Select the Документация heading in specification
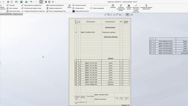 (110, 27)
